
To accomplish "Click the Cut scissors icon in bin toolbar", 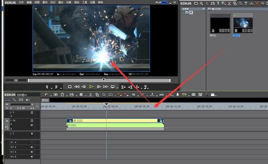I will click(229, 3).
